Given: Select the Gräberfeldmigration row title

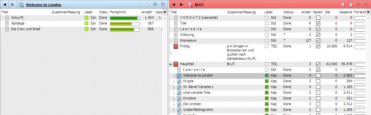Looking at the screenshot, I should [198, 110].
